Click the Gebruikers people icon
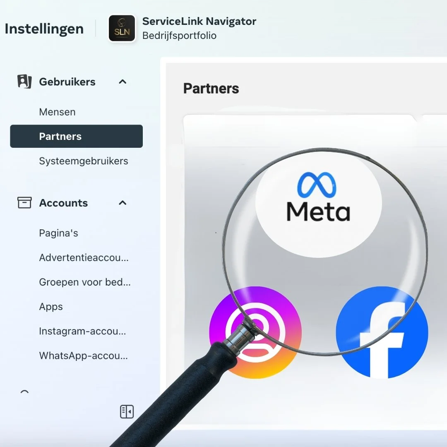The width and height of the screenshot is (447, 447). click(x=24, y=82)
